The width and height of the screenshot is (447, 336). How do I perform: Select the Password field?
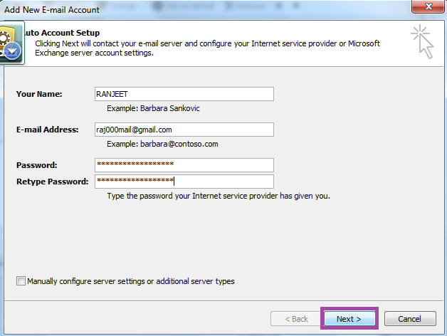click(x=184, y=165)
